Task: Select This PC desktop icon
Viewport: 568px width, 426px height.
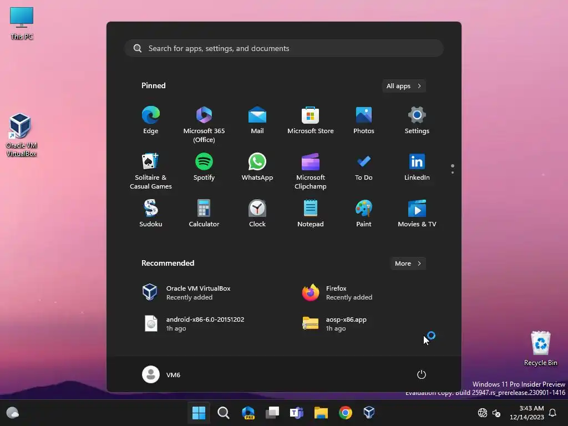Action: [x=22, y=23]
